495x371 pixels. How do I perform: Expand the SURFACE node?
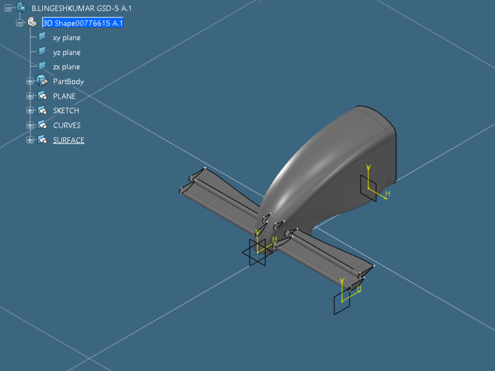point(30,139)
